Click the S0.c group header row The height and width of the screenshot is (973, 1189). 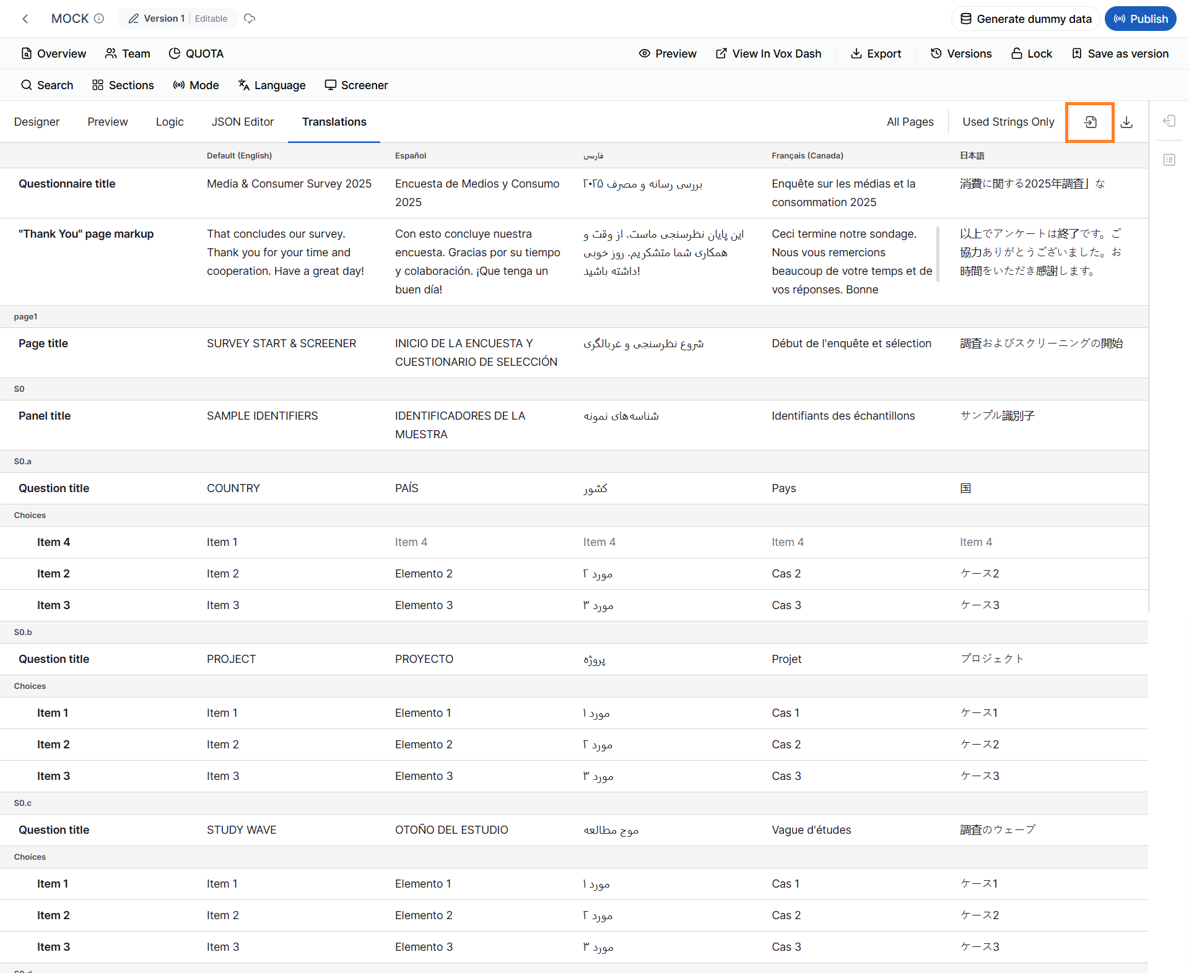574,803
